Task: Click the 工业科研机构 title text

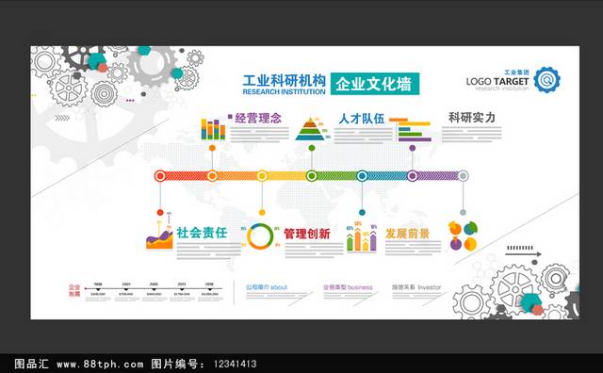Action: 285,81
